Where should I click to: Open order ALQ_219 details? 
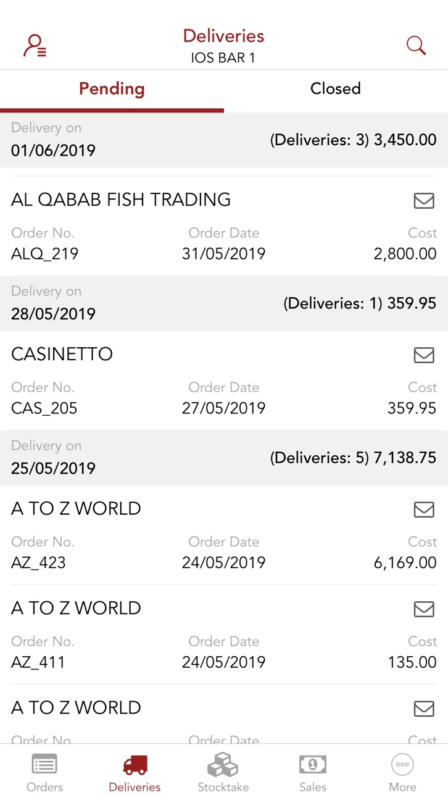224,226
